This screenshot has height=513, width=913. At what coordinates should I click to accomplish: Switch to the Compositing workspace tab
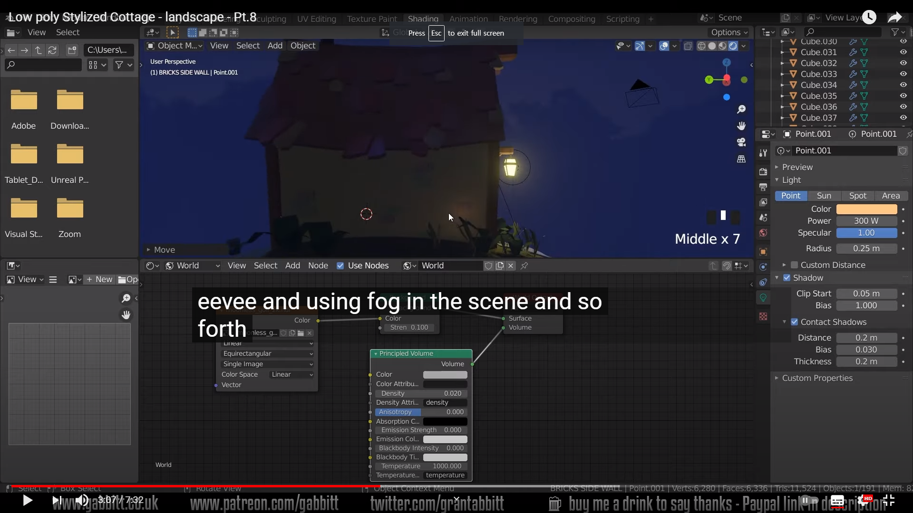point(571,19)
